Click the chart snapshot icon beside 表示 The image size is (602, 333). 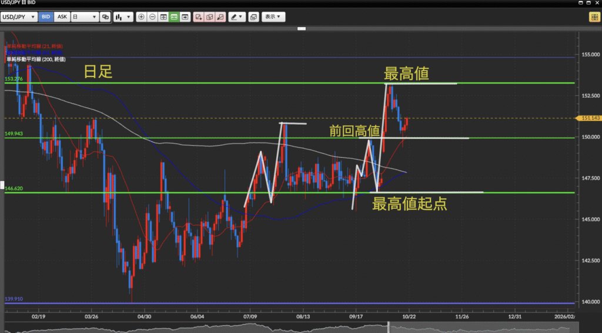click(253, 17)
